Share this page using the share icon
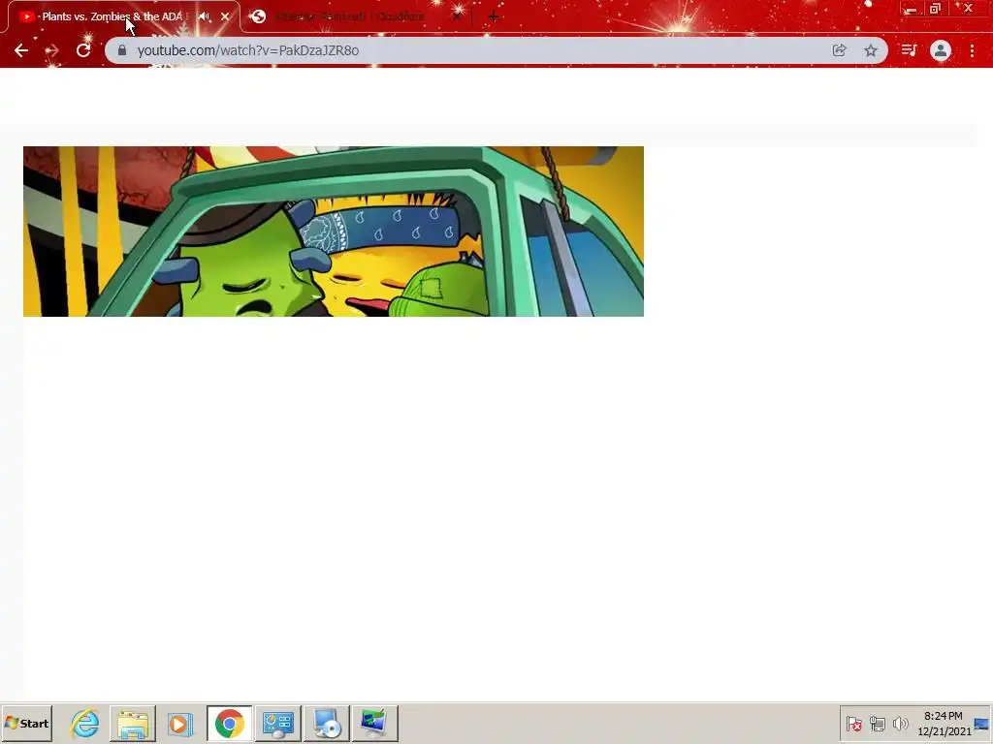The width and height of the screenshot is (993, 744). [x=839, y=50]
